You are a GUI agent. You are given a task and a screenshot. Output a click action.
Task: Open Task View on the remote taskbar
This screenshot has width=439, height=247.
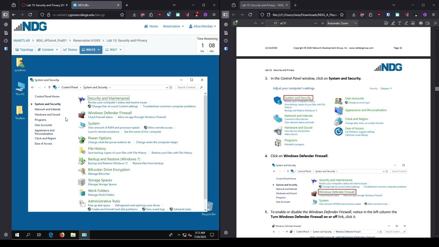tap(39, 235)
